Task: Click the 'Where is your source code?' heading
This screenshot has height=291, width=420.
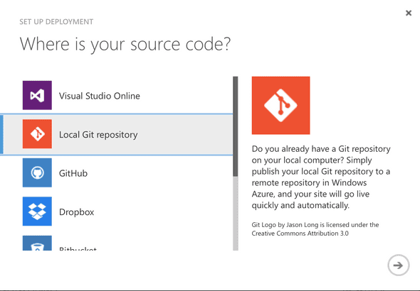Action: tap(125, 44)
